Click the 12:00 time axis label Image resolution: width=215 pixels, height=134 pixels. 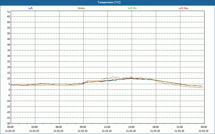(107, 127)
